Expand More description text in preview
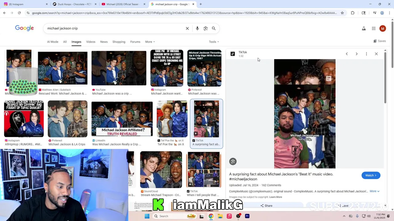 coord(374,191)
